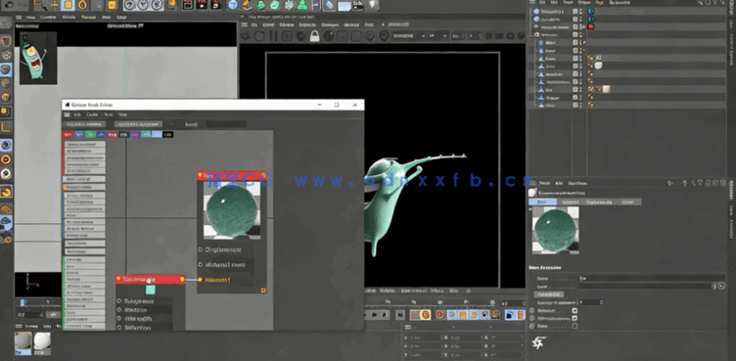Click the material preview sphere in the node
736x361 pixels.
[232, 209]
